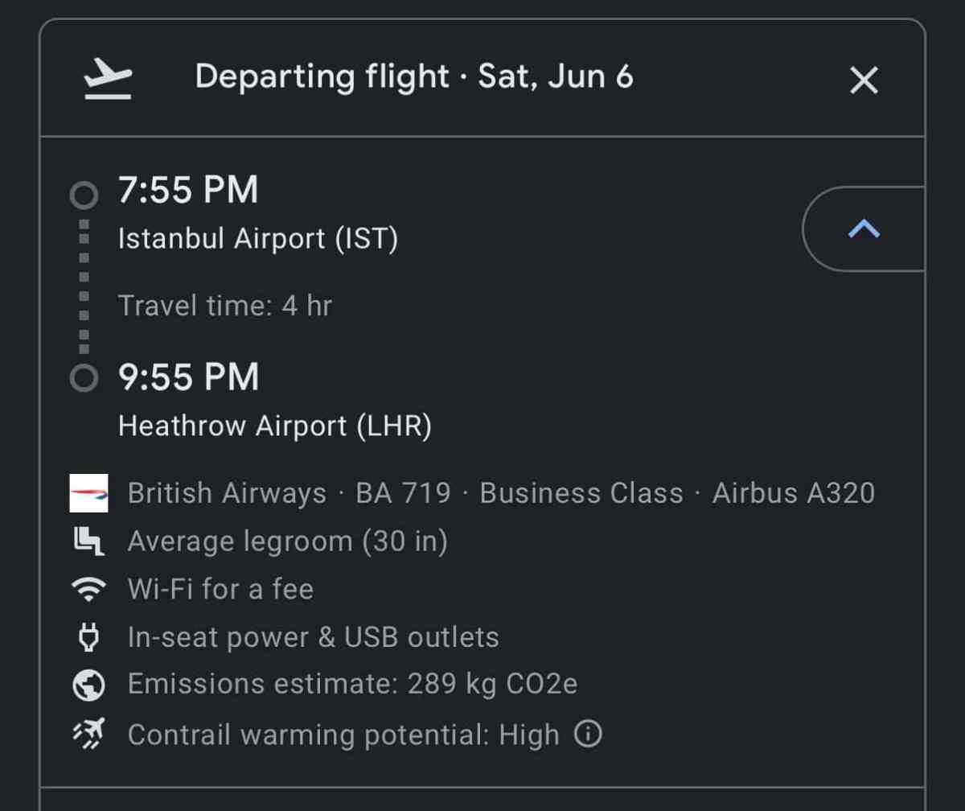The height and width of the screenshot is (811, 965).
Task: Click the contrail warming airplane icon
Action: click(x=88, y=734)
